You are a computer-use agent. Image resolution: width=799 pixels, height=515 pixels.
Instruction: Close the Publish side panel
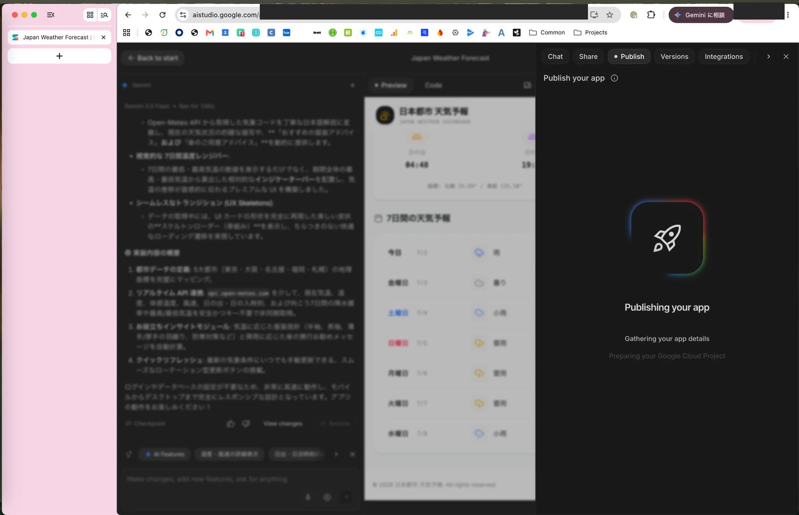pos(786,56)
